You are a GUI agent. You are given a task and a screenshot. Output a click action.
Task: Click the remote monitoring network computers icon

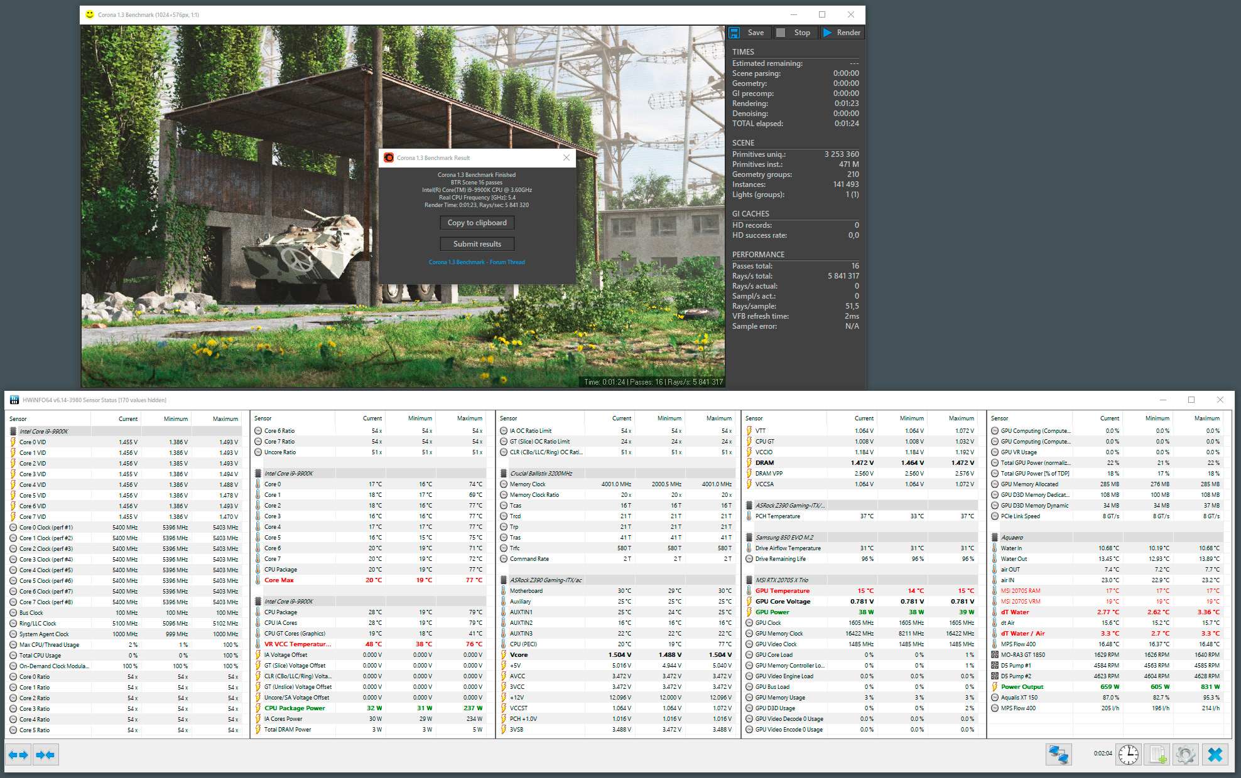pyautogui.click(x=1058, y=754)
